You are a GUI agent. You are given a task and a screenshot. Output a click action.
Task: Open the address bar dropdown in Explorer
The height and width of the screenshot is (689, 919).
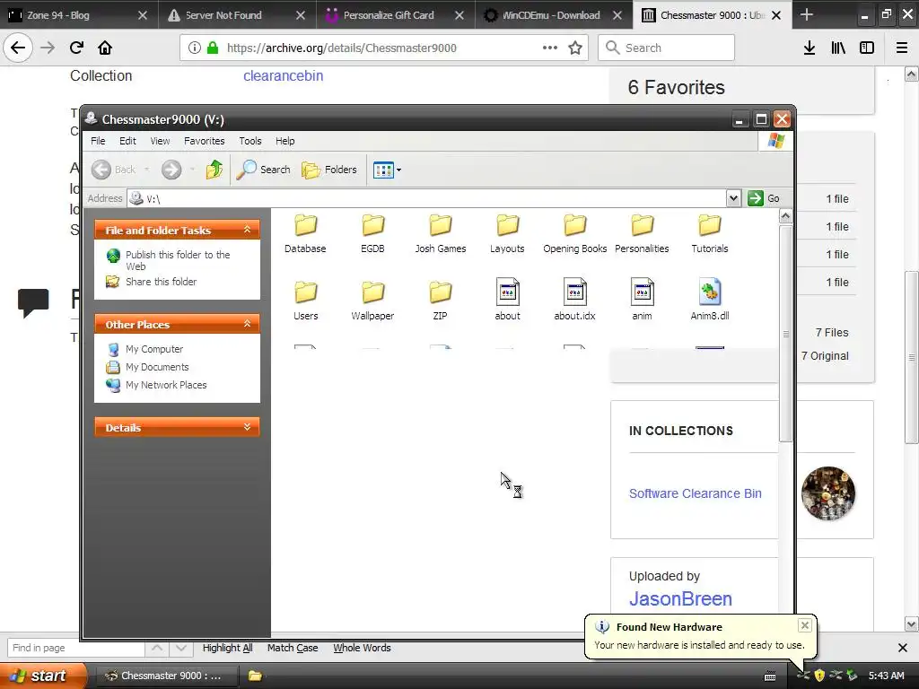(733, 198)
